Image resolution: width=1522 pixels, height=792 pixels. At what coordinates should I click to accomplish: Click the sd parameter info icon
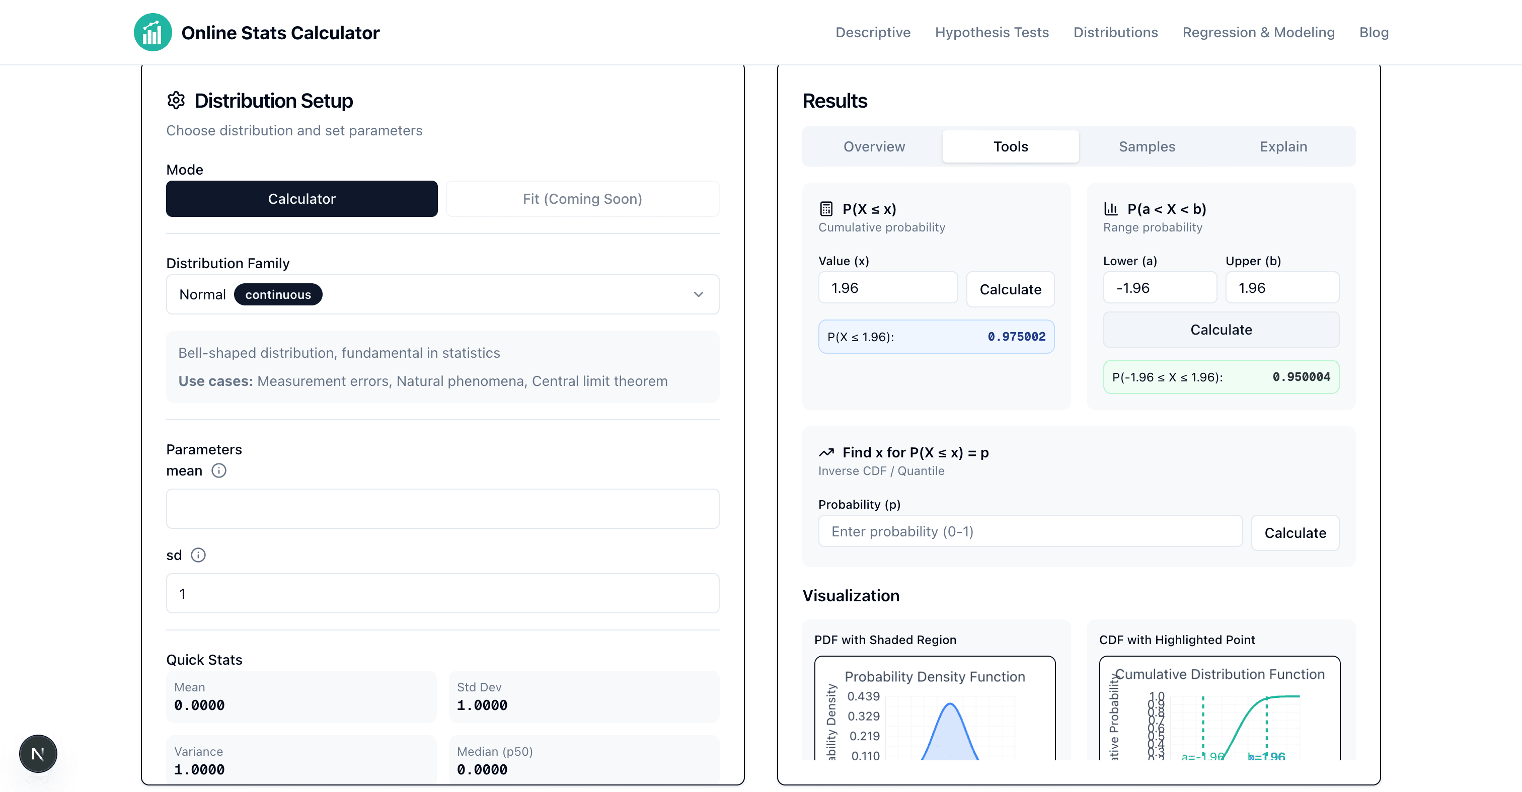click(x=198, y=555)
